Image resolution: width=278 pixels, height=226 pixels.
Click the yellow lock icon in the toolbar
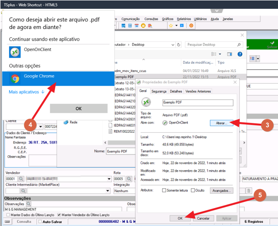143,25
